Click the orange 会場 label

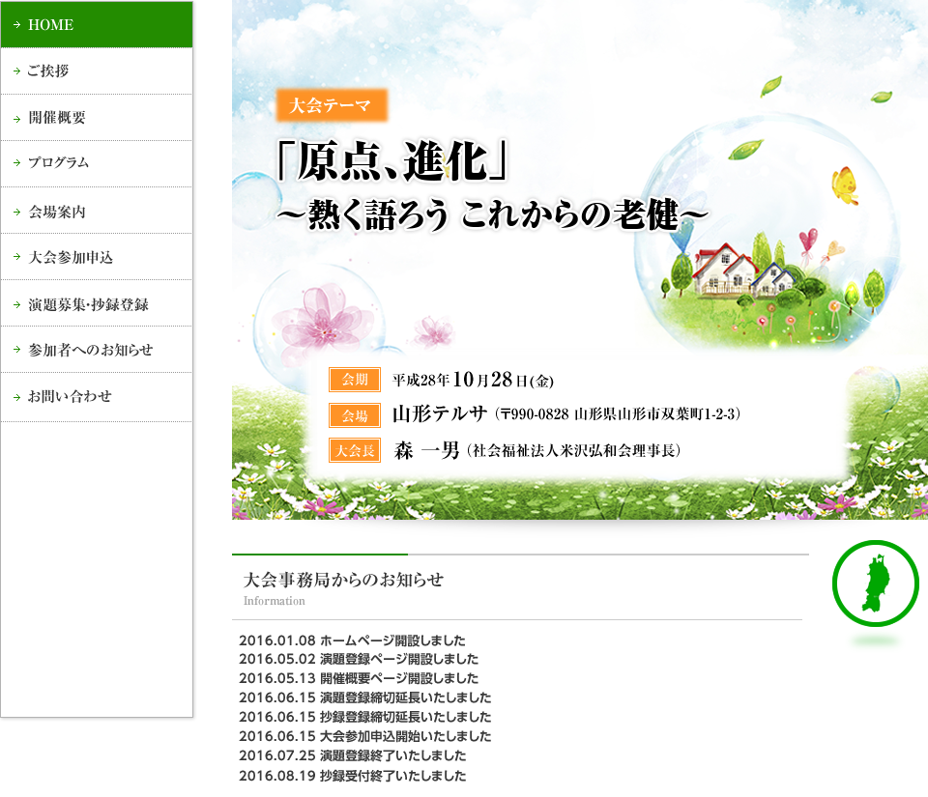coord(355,415)
